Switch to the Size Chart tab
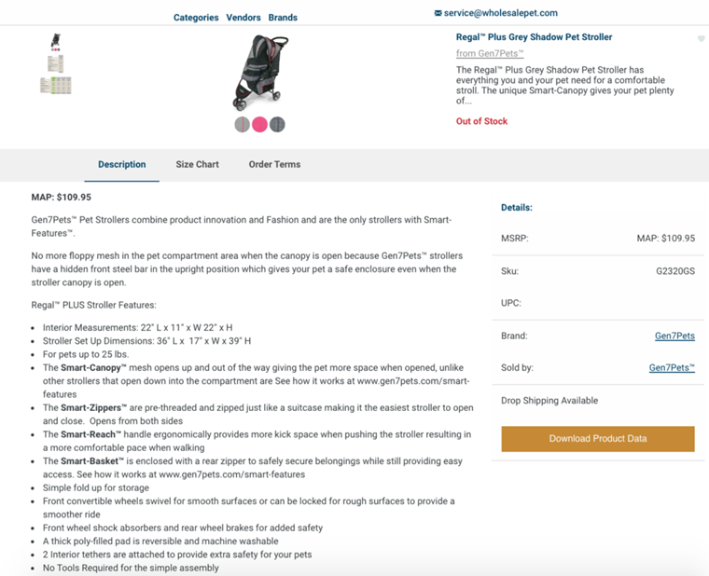The height and width of the screenshot is (576, 709). [197, 165]
